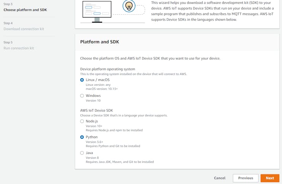Select Node.js as the Device SDK
This screenshot has height=184, width=282.
click(82, 122)
